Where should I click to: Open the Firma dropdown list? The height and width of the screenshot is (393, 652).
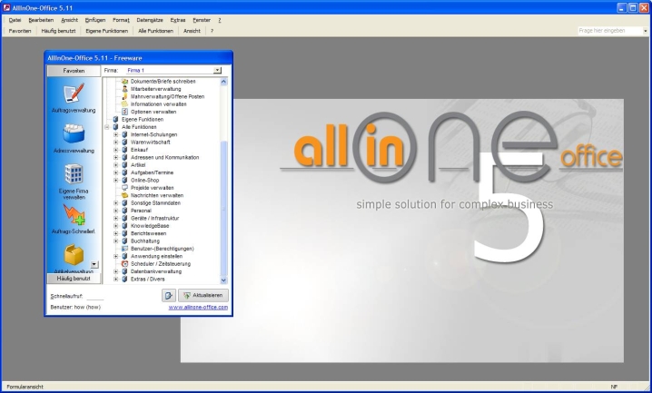[x=217, y=70]
